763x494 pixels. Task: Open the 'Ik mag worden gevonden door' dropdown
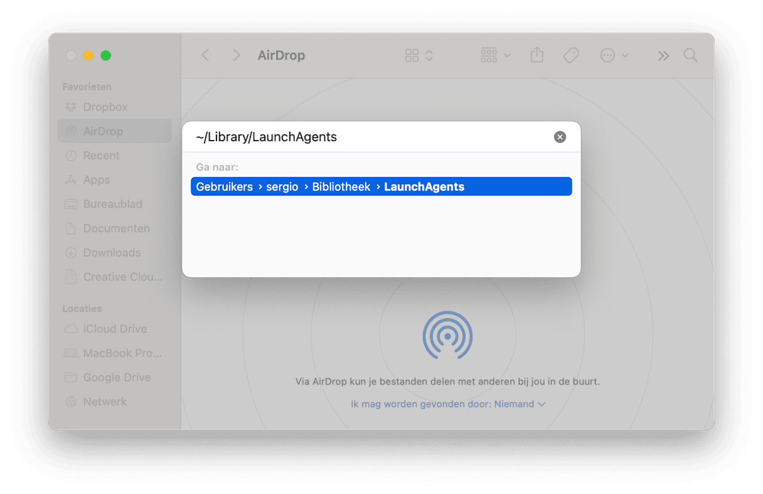[x=448, y=404]
